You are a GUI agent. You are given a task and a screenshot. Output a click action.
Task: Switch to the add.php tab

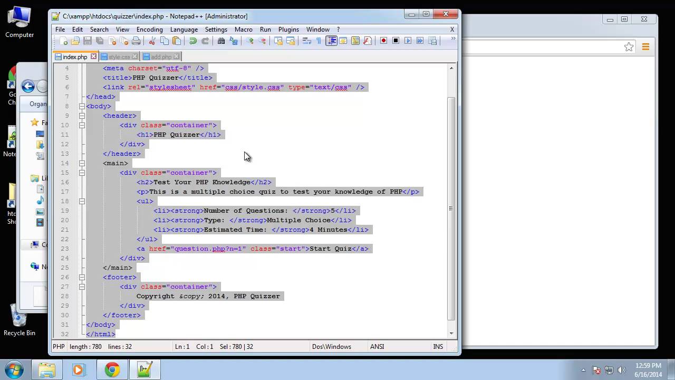[x=161, y=57]
